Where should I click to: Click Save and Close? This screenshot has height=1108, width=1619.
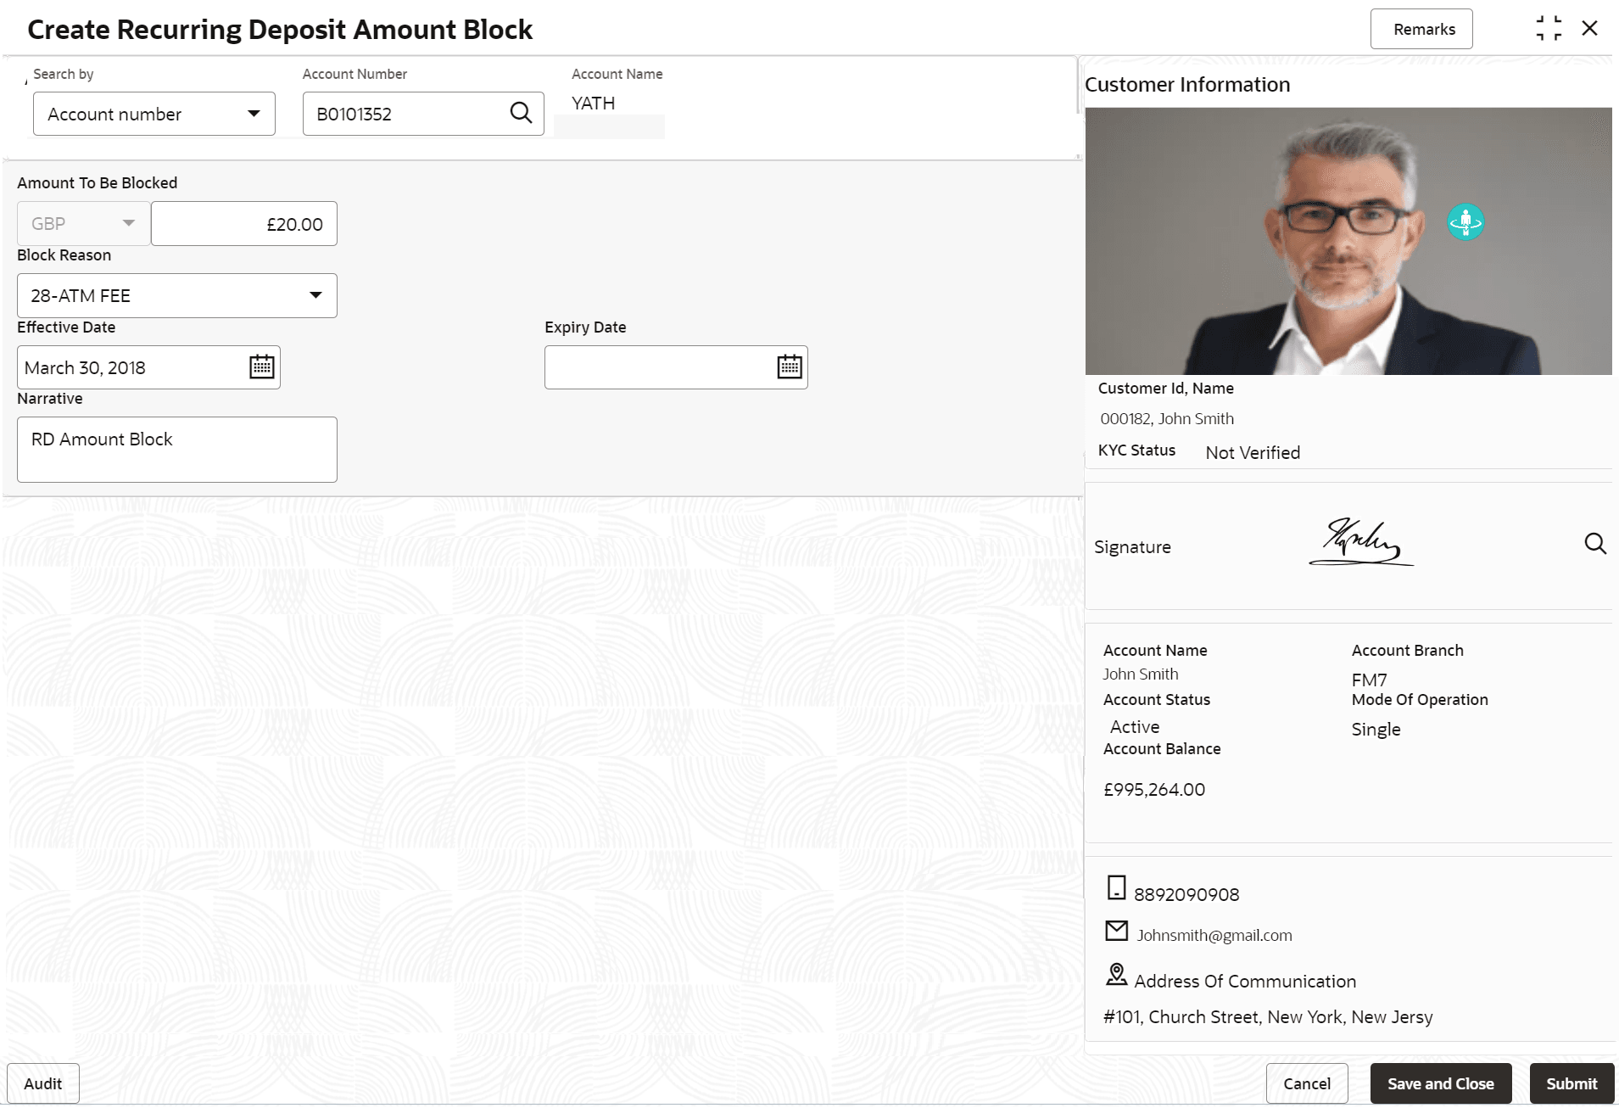(x=1441, y=1083)
